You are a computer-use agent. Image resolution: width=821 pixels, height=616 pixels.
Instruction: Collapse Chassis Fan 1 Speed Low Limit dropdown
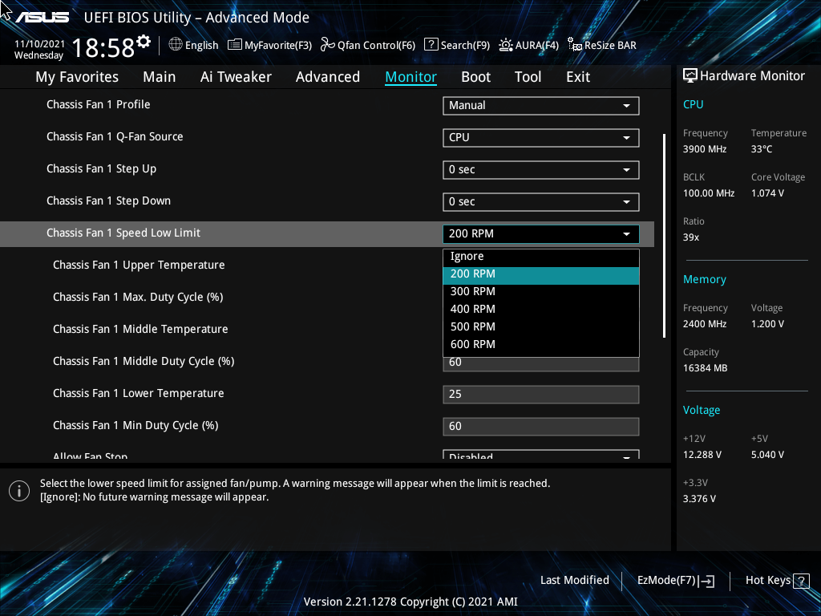[541, 233]
